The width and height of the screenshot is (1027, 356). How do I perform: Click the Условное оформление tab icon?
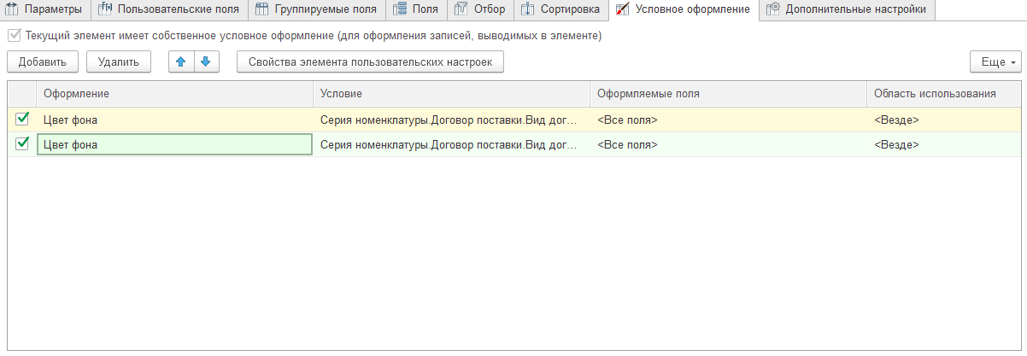623,10
